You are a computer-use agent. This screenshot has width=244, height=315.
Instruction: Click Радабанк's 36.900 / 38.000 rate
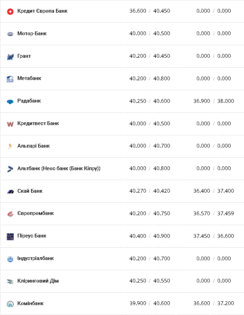tap(214, 101)
